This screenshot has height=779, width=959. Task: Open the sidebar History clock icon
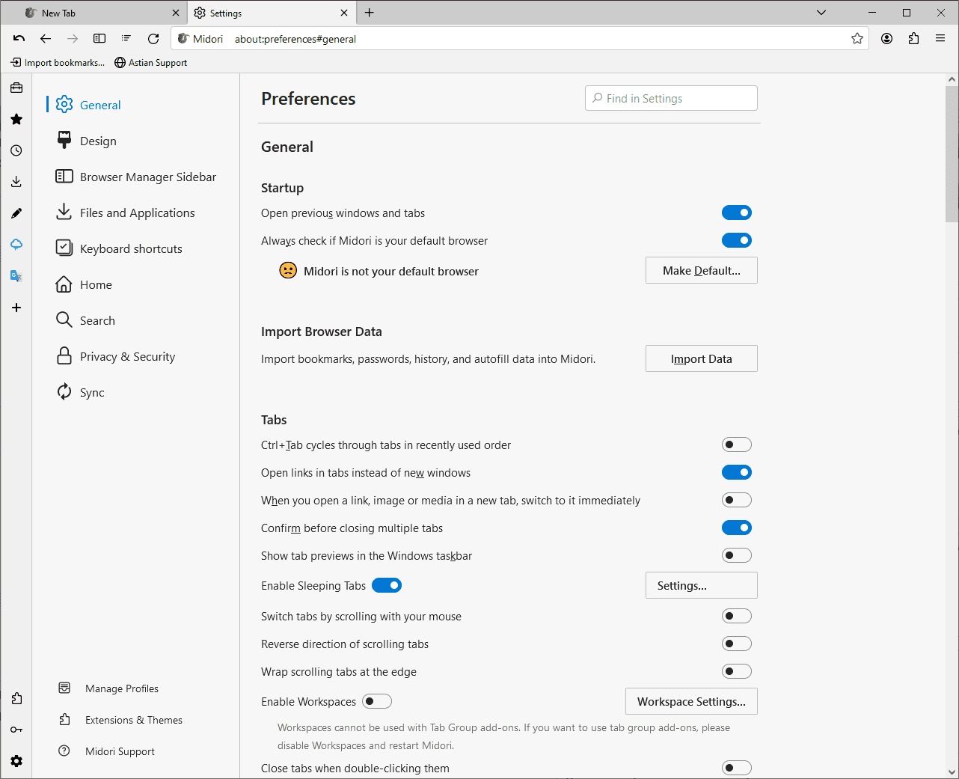[16, 150]
